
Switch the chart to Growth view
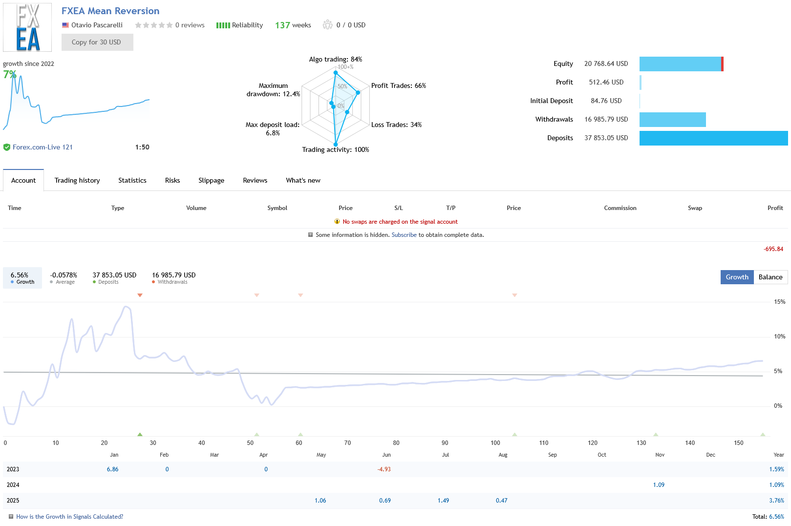click(737, 277)
